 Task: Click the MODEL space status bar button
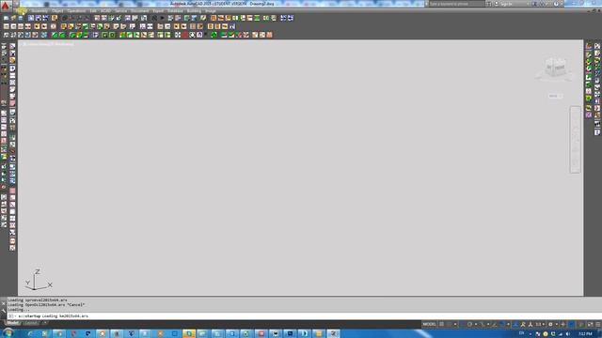pos(430,324)
